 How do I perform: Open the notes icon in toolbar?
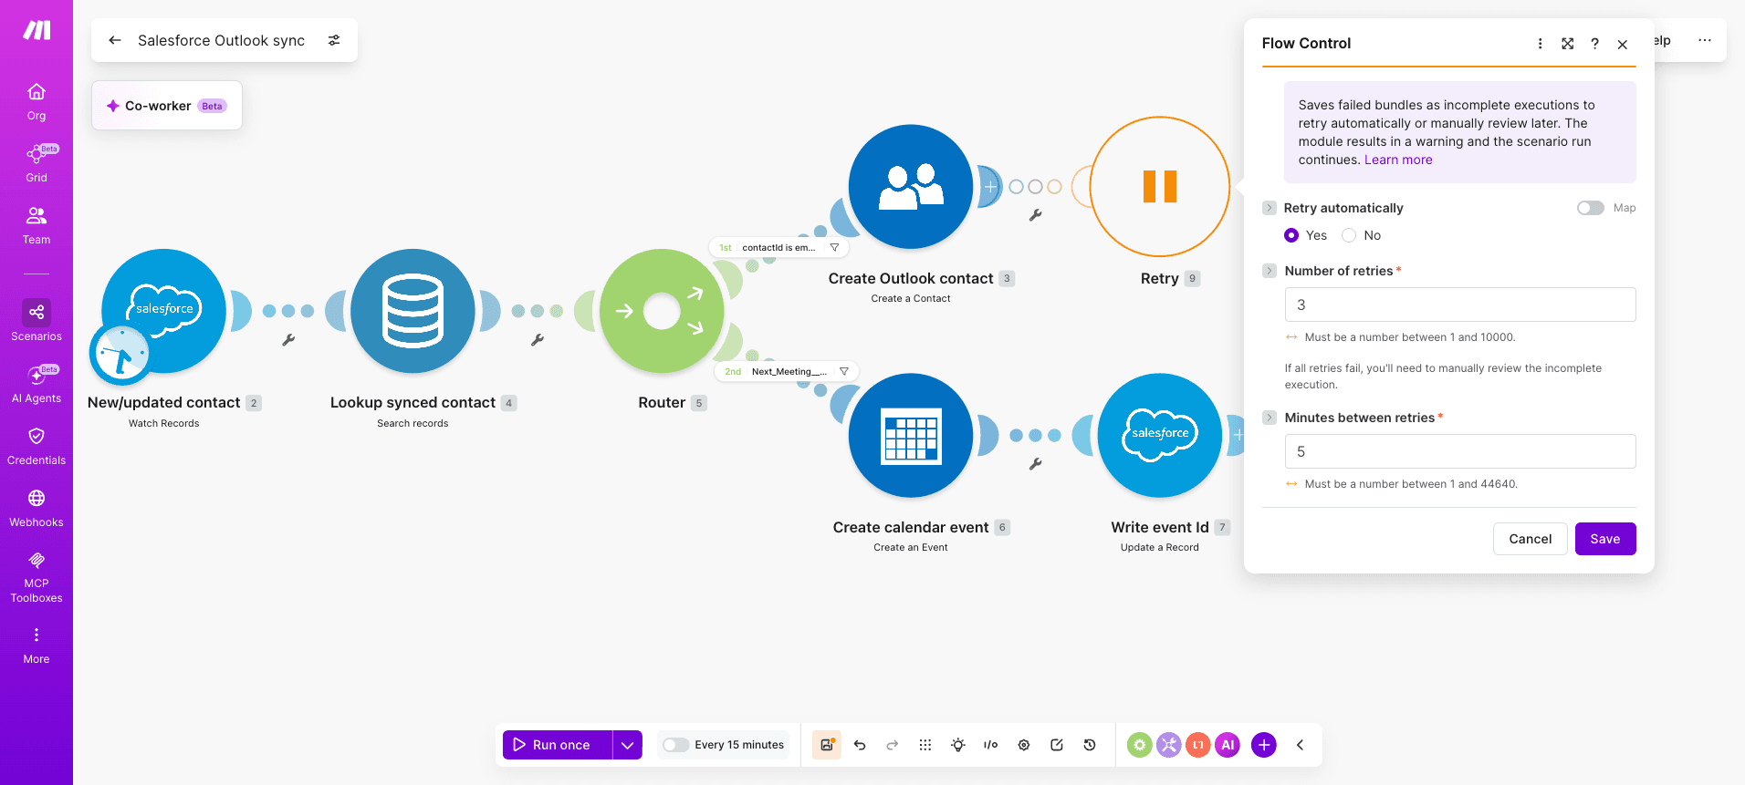1057,745
